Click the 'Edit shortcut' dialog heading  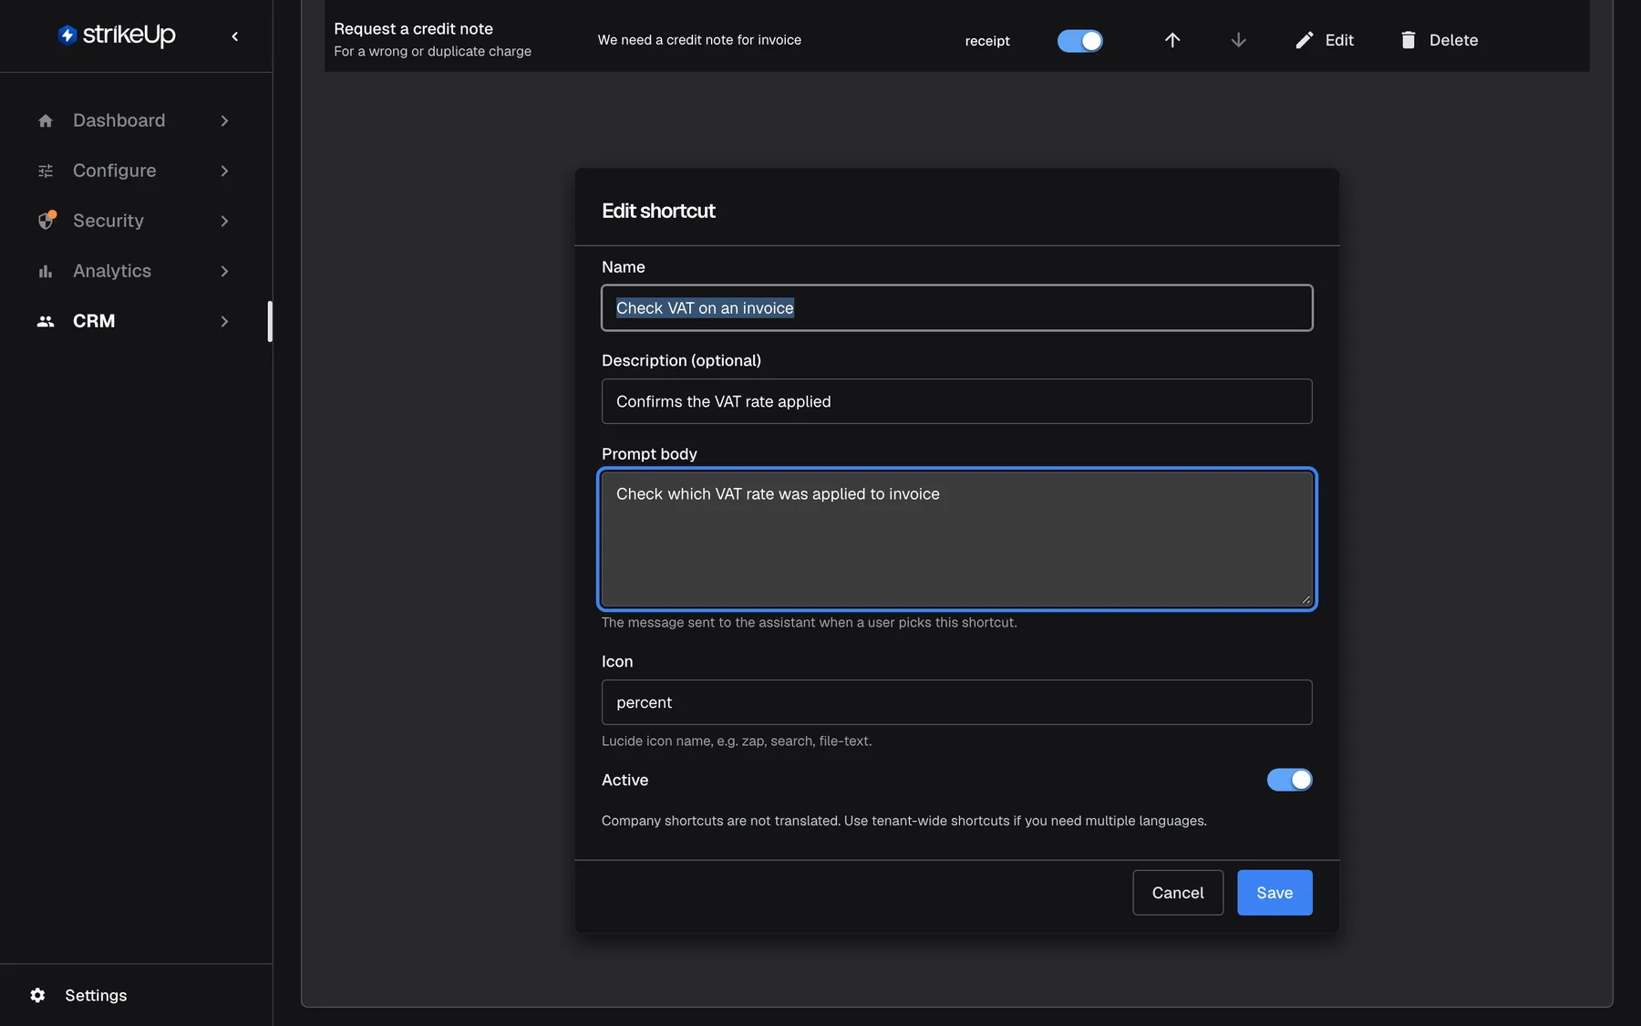pyautogui.click(x=658, y=212)
